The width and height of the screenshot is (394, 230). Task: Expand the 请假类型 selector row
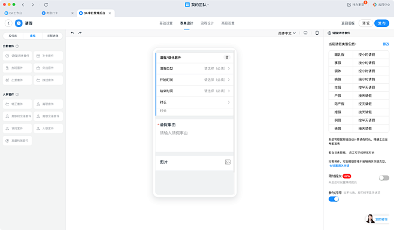195,68
